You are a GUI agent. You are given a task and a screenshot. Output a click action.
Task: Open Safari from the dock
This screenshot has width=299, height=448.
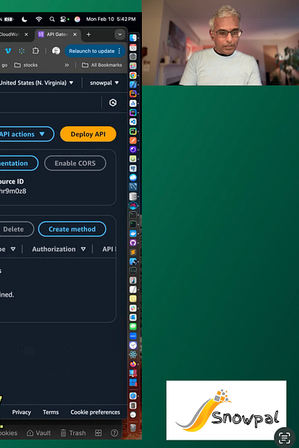point(133,396)
